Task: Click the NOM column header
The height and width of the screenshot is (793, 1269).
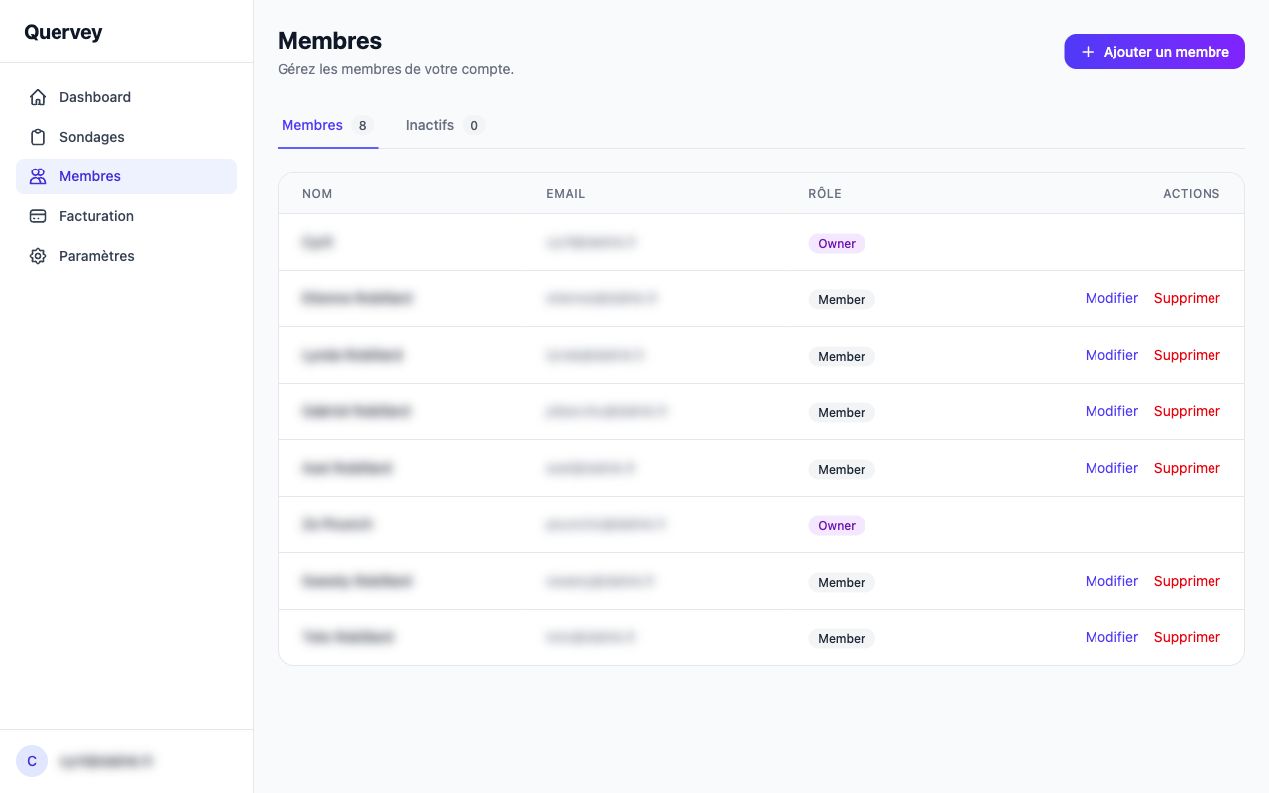Action: coord(317,194)
